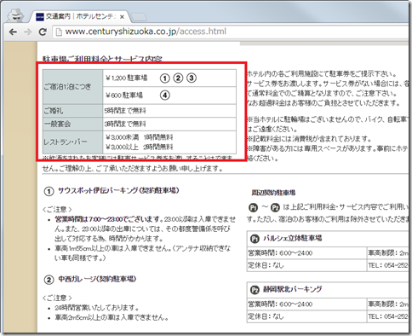Click <ご注意> under 中西ガレージ
The height and width of the screenshot is (336, 412).
click(x=57, y=298)
